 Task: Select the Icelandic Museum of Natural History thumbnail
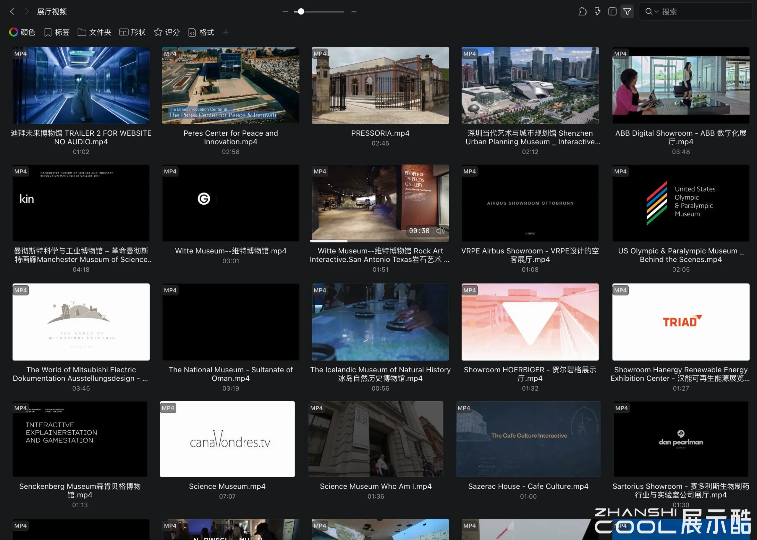[380, 322]
